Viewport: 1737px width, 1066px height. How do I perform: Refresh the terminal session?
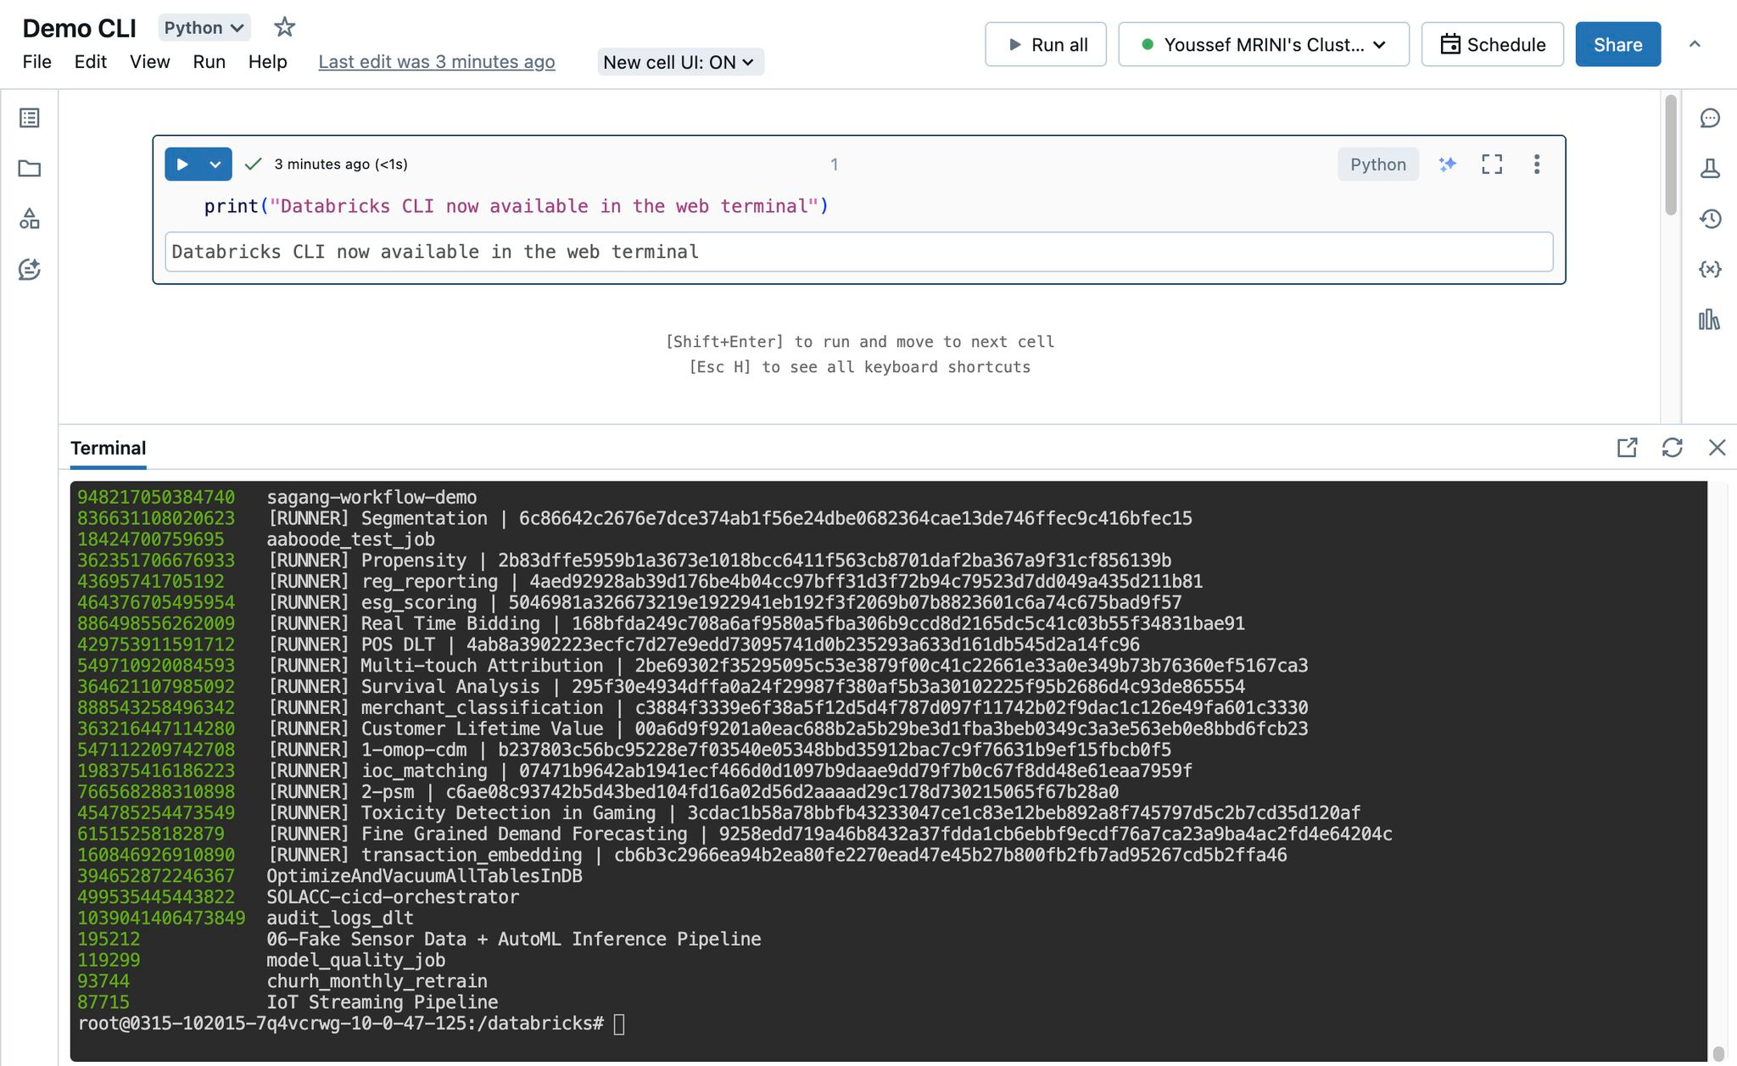coord(1672,448)
